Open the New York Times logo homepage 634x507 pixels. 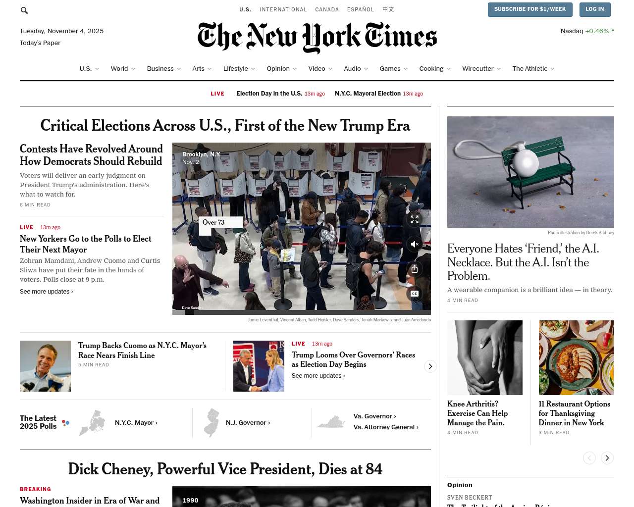point(317,37)
